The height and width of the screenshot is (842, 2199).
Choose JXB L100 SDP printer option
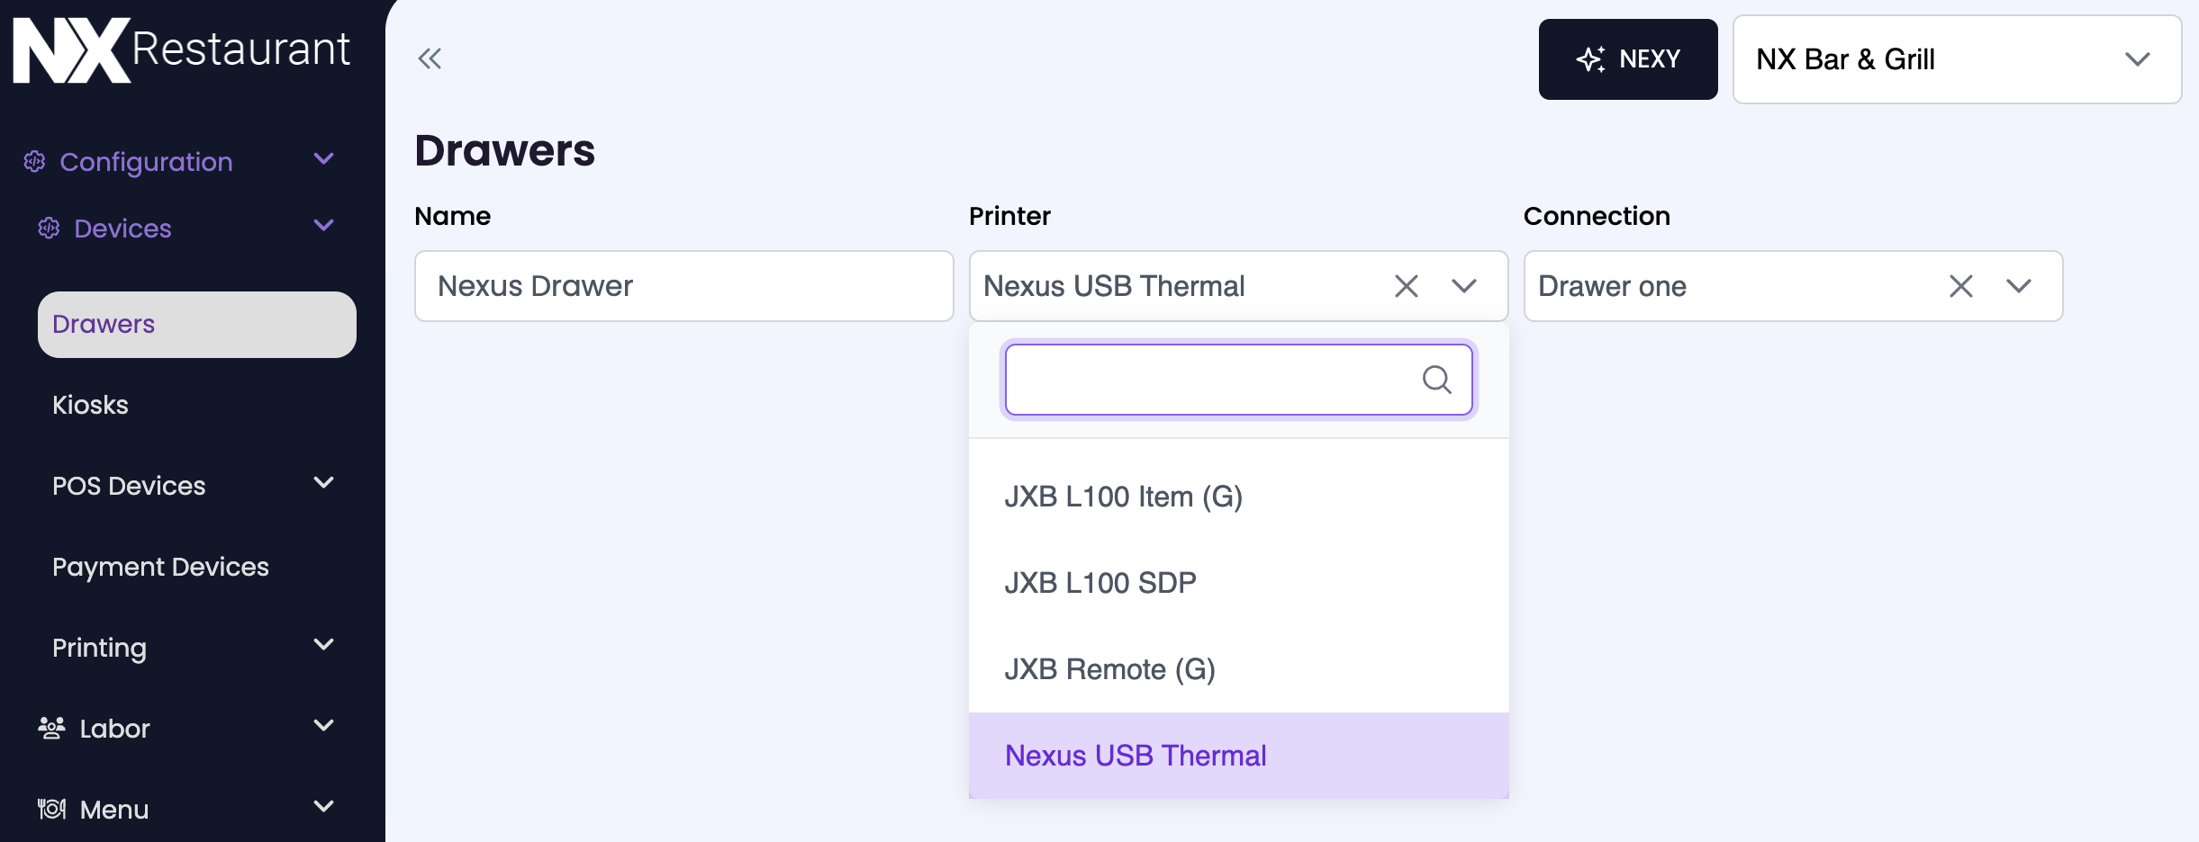point(1100,583)
